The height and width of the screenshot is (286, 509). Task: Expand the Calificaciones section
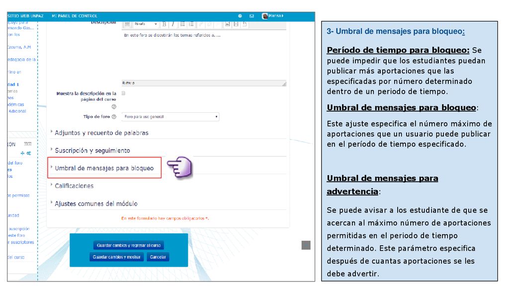tap(74, 186)
